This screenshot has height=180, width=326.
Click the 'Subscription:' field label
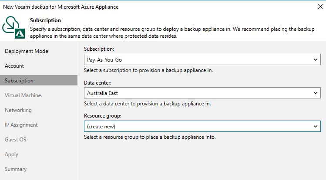click(99, 49)
